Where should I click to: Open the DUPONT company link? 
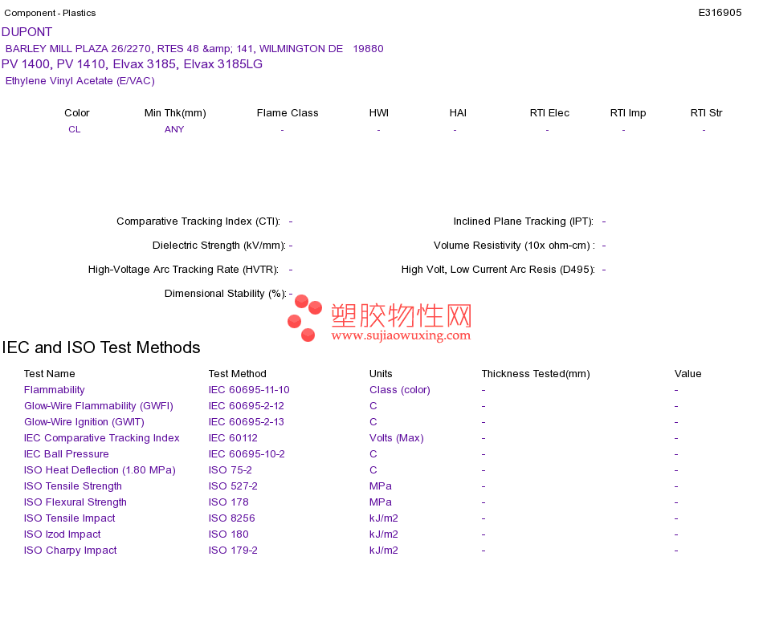pyautogui.click(x=27, y=32)
